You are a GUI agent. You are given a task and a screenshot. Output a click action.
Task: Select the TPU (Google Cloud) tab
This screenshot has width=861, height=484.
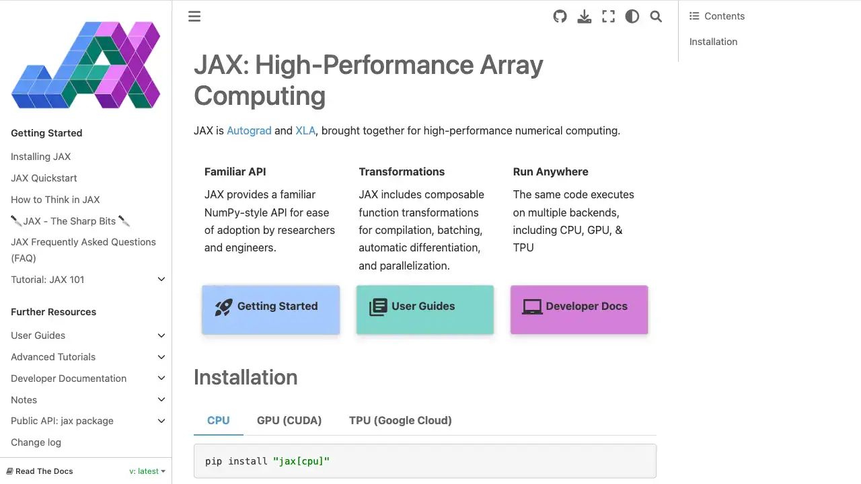point(400,421)
